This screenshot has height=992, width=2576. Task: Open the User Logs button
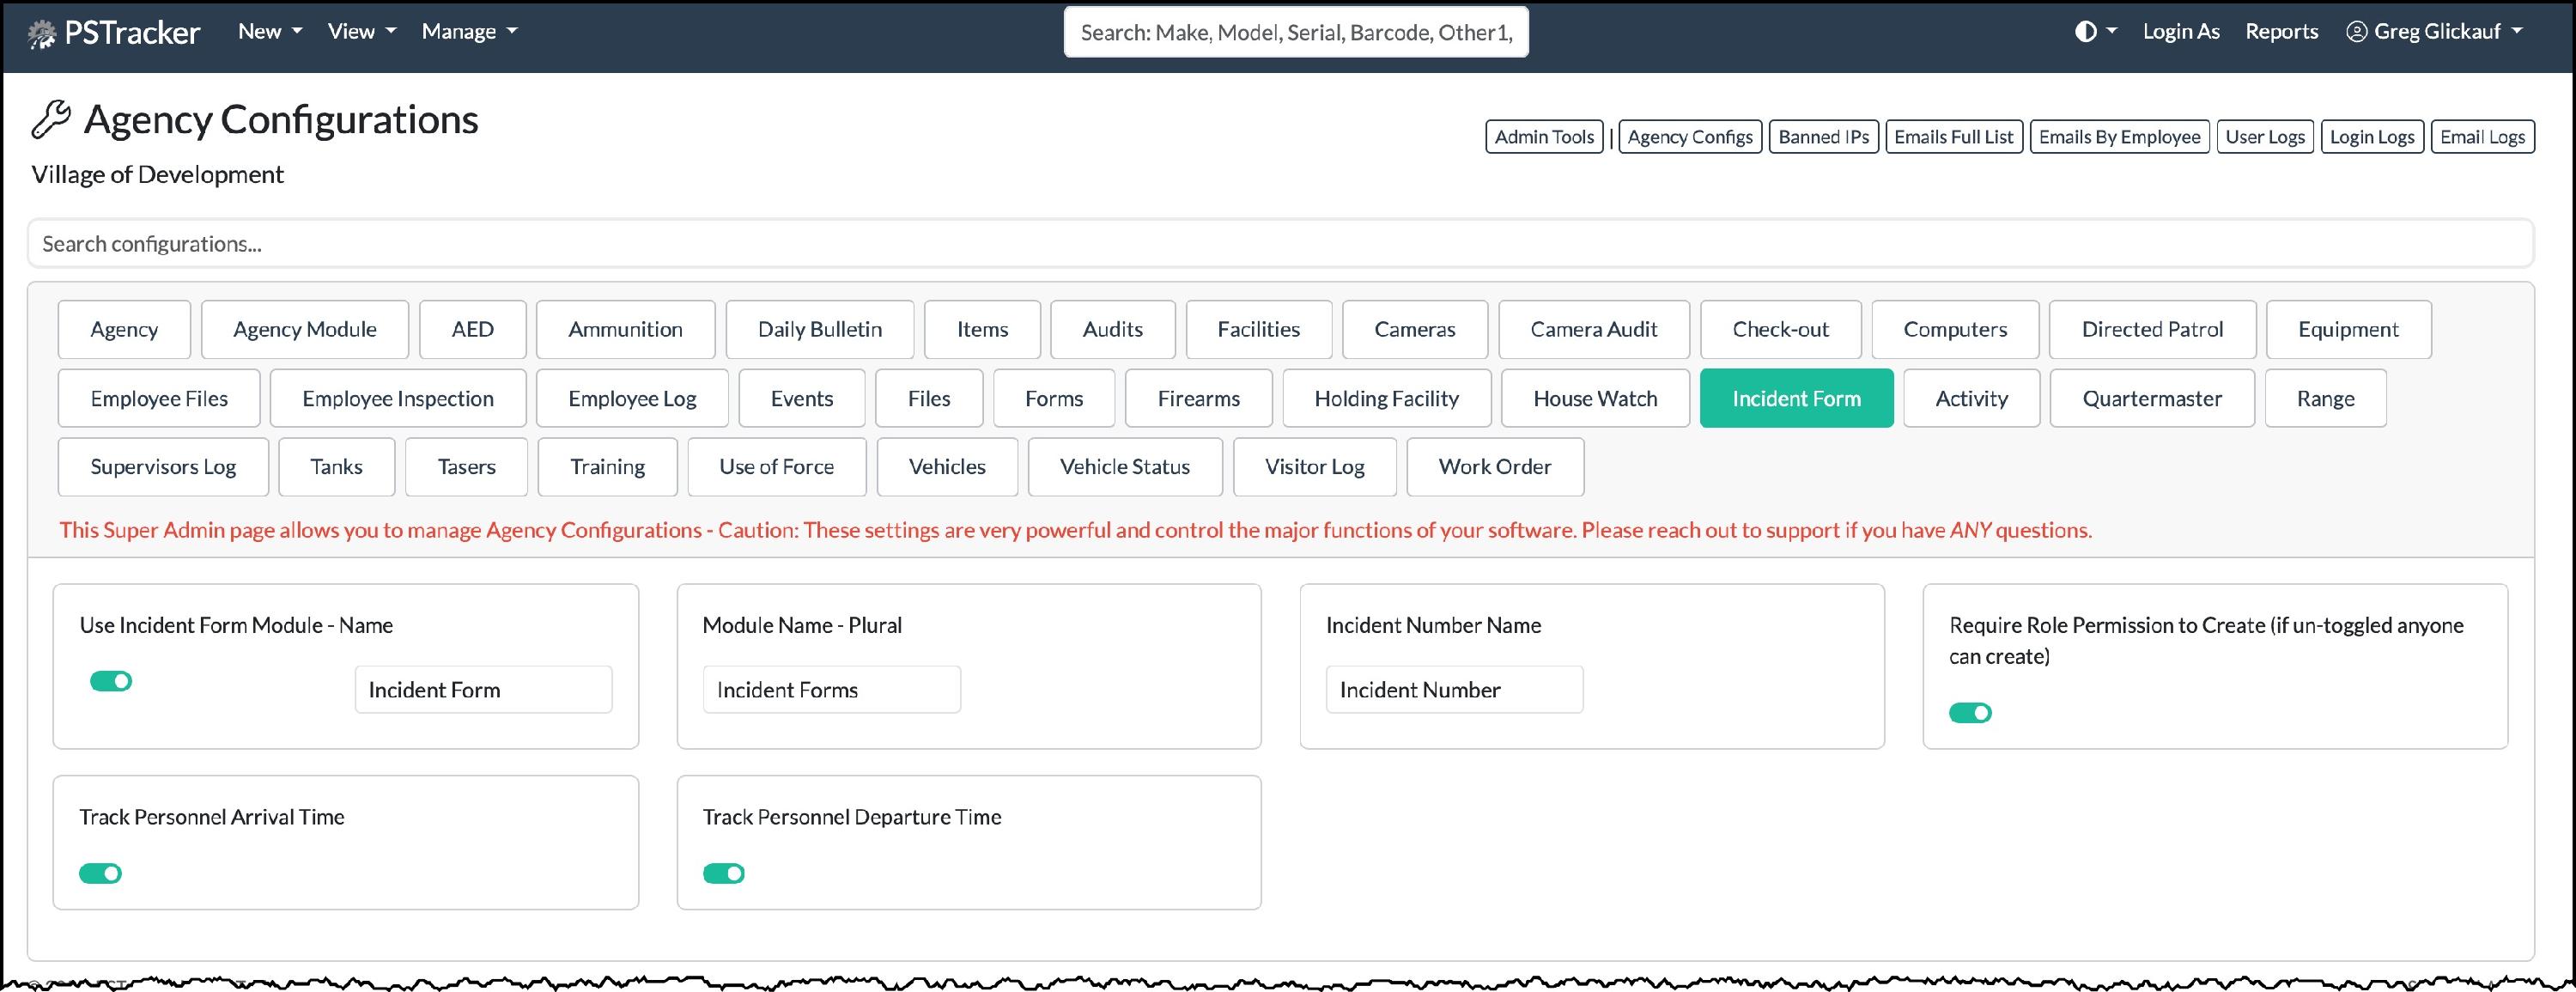click(x=2265, y=137)
